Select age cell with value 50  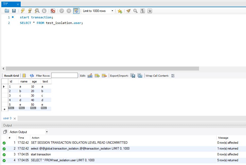(35, 105)
